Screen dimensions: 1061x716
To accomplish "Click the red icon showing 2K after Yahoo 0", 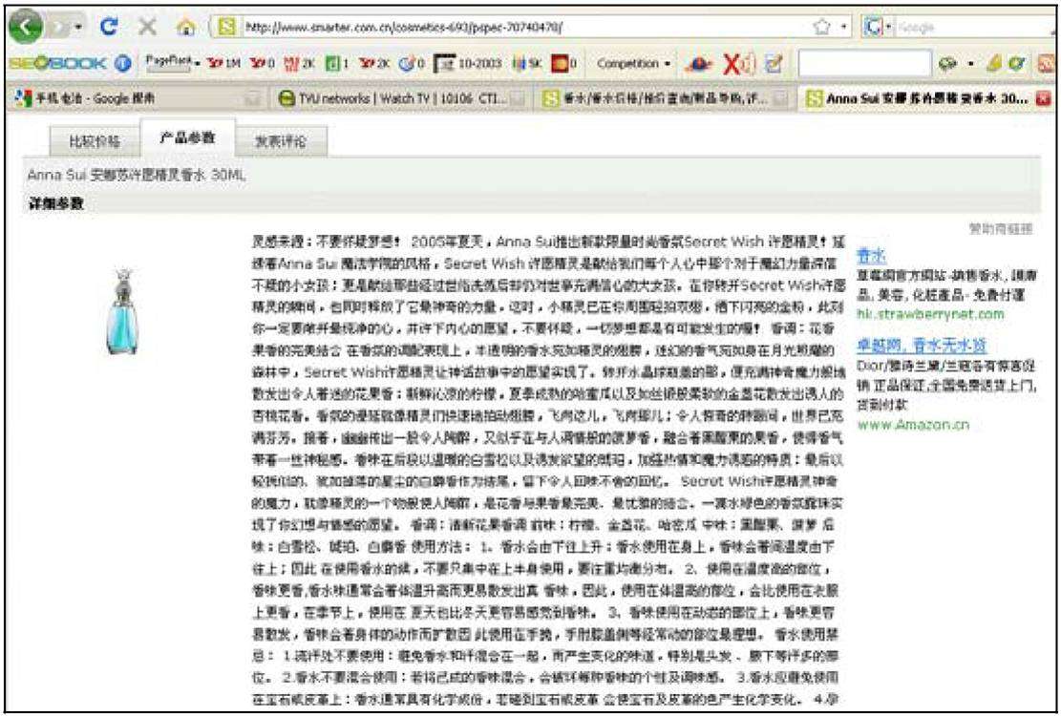I will [298, 64].
